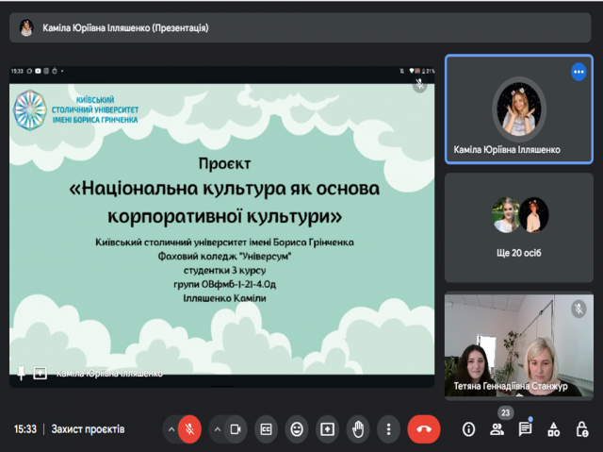Show the participants list
The height and width of the screenshot is (452, 603).
497,429
